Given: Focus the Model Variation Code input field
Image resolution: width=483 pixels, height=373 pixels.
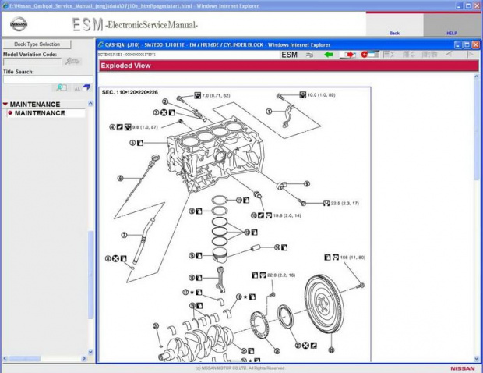Looking at the screenshot, I should [x=33, y=62].
